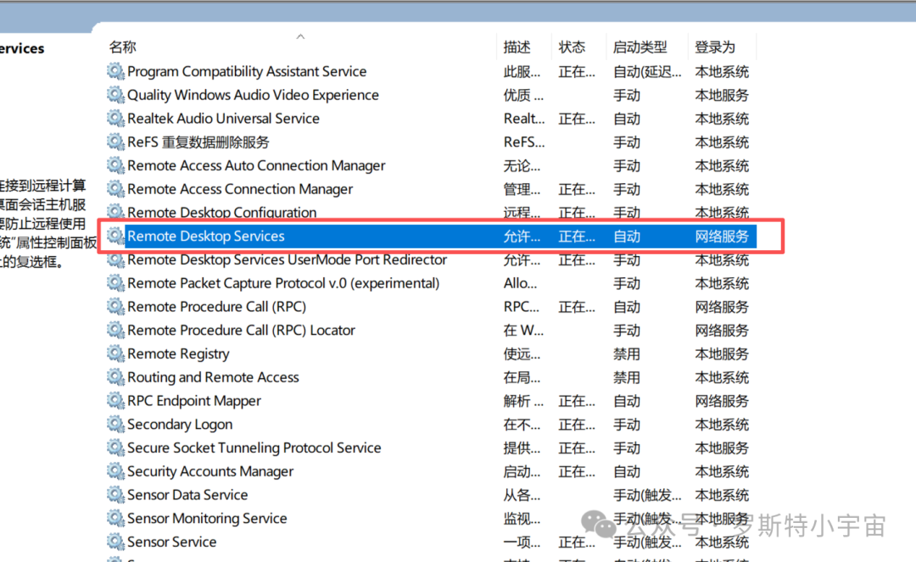Click 禁用 startup type of Remote Registry

[x=626, y=354]
